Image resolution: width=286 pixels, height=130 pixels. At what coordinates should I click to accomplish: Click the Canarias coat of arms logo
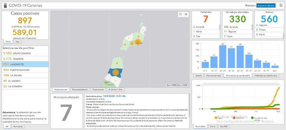5,5
